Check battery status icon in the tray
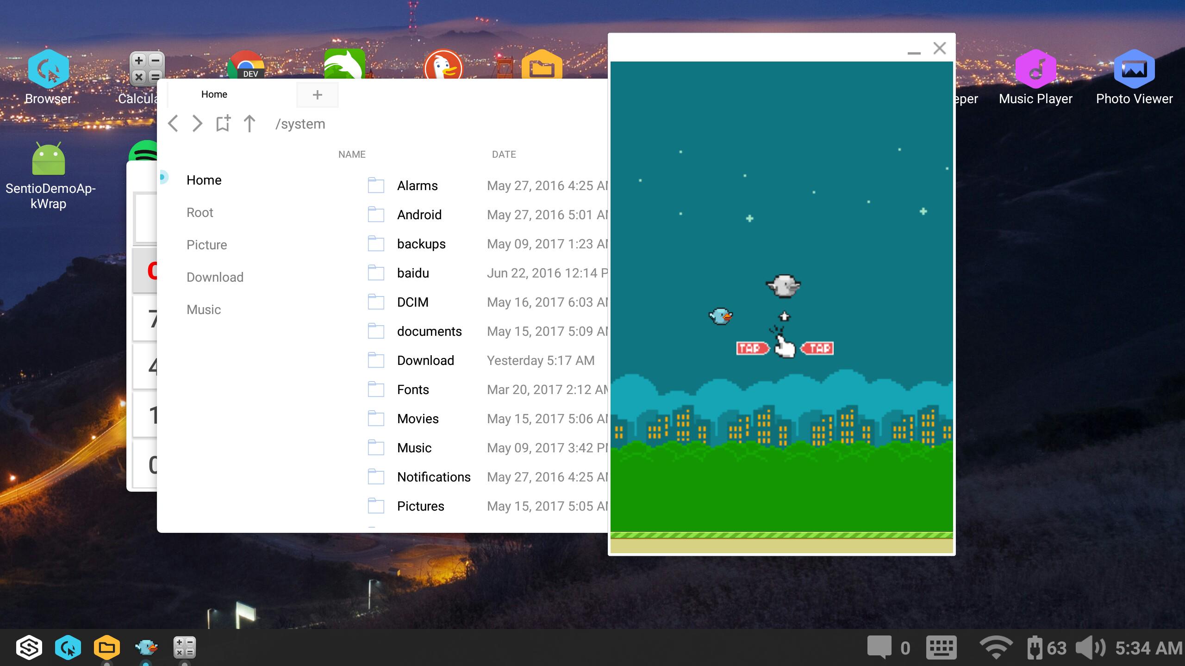The width and height of the screenshot is (1185, 666). [1035, 647]
